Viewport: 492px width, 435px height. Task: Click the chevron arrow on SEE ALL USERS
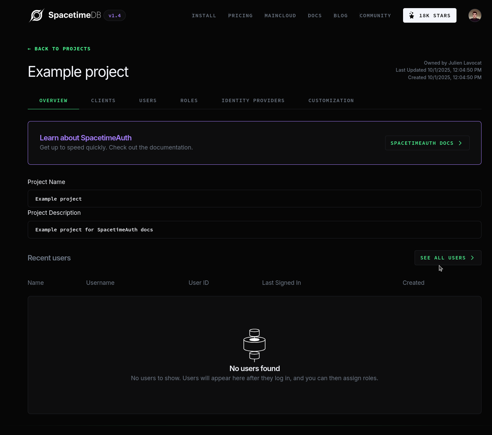click(472, 257)
